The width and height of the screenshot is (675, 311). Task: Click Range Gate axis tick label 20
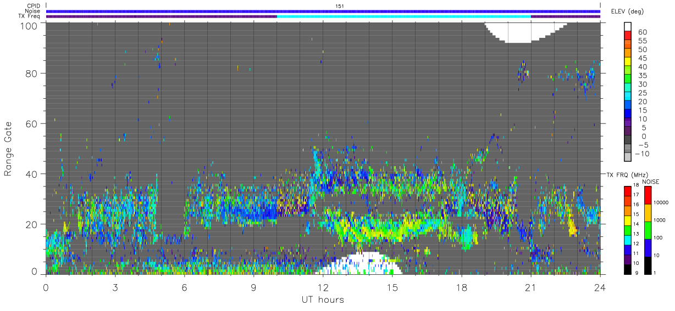pos(32,224)
